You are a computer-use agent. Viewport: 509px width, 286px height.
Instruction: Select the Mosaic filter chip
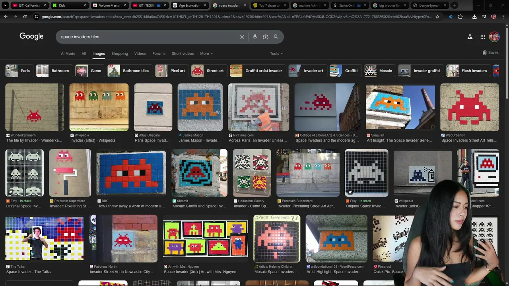coord(379,71)
